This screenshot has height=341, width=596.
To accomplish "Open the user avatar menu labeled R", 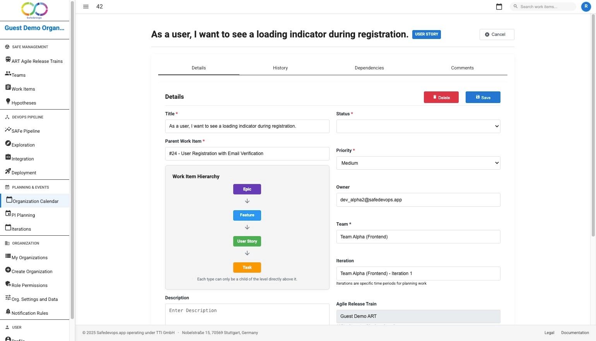I will [586, 7].
